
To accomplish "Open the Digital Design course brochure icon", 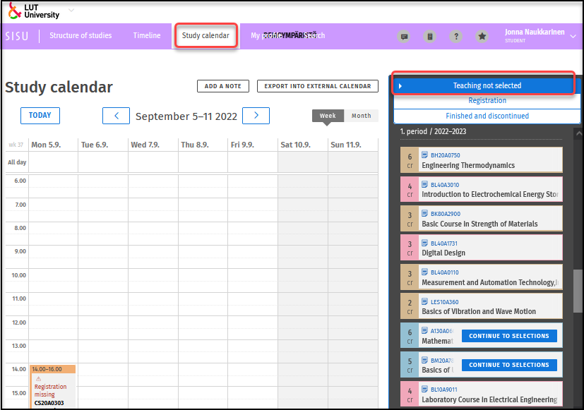I will (424, 242).
